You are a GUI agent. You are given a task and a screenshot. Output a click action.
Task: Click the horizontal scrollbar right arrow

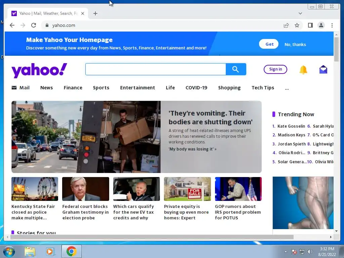pos(331,237)
